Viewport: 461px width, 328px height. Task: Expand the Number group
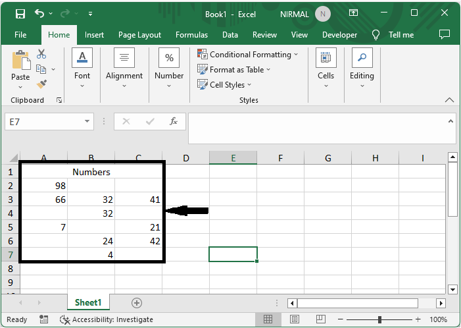pos(169,68)
